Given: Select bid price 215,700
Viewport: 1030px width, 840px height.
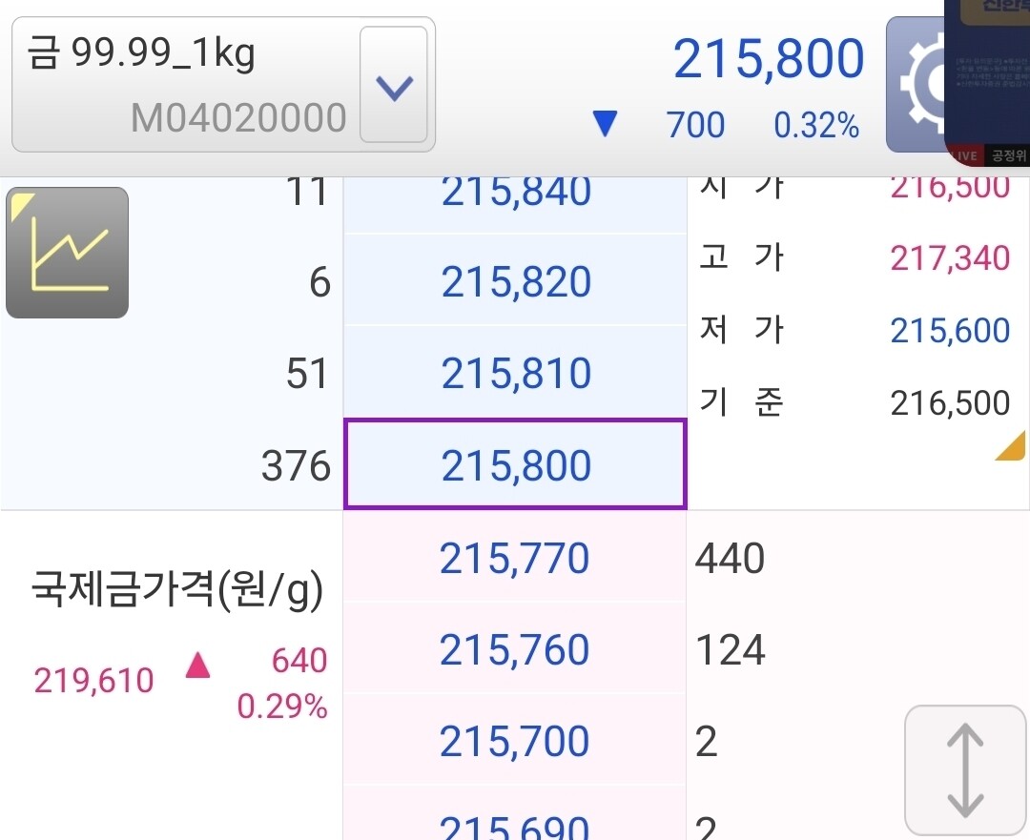Looking at the screenshot, I should click(x=514, y=740).
